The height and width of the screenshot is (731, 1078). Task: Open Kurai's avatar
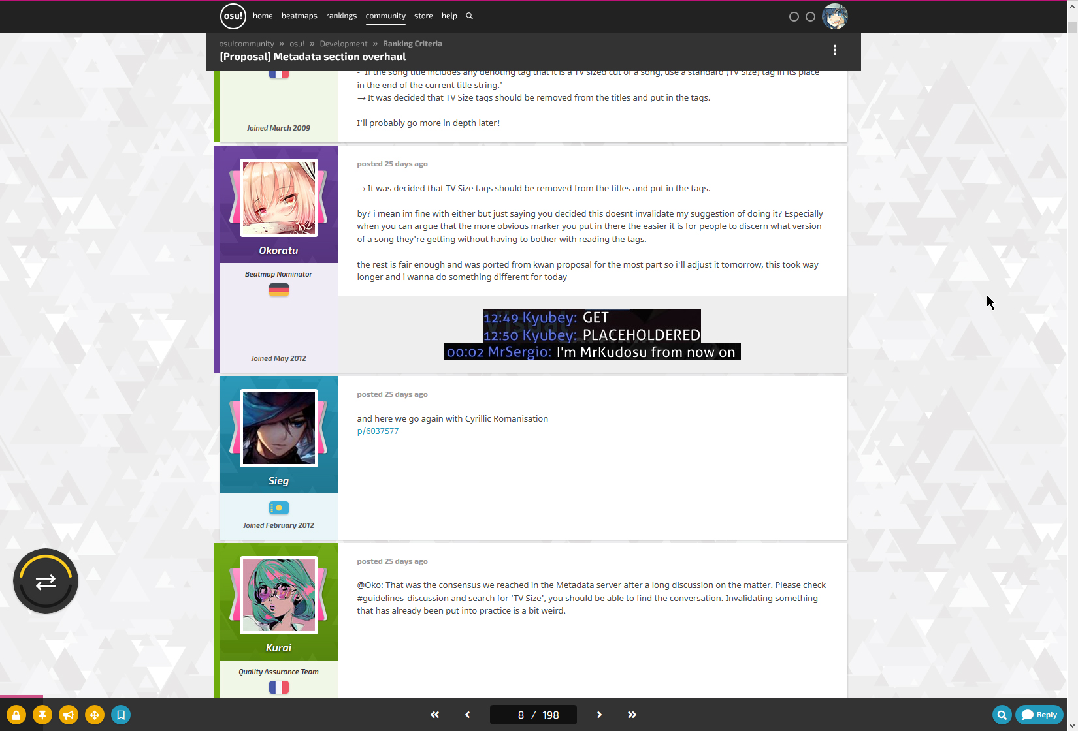tap(279, 595)
